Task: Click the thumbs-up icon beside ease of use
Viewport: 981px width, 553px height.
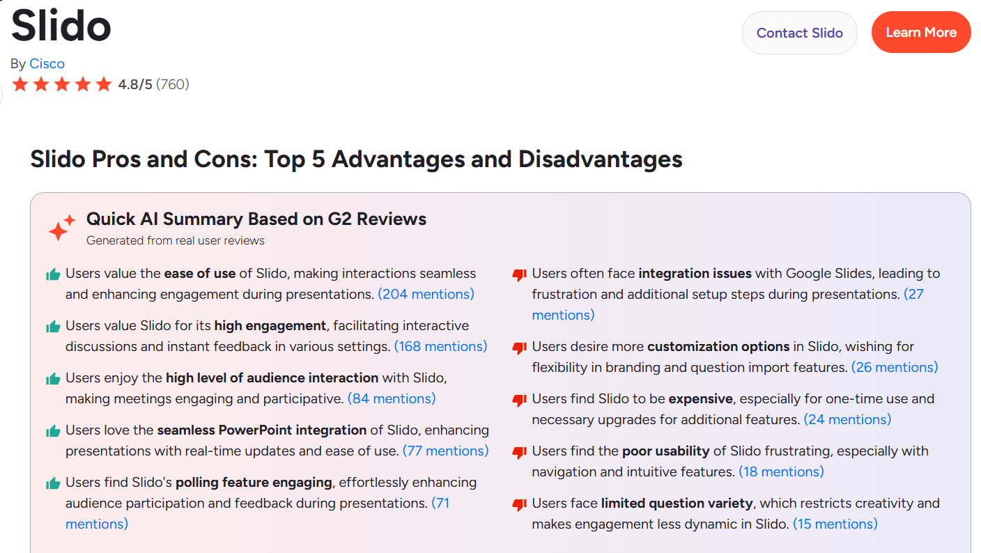Action: (53, 274)
